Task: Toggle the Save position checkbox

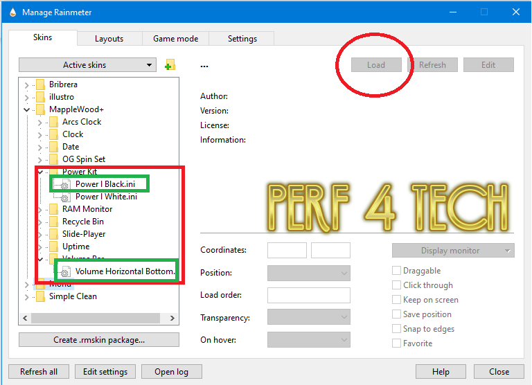Action: point(396,314)
